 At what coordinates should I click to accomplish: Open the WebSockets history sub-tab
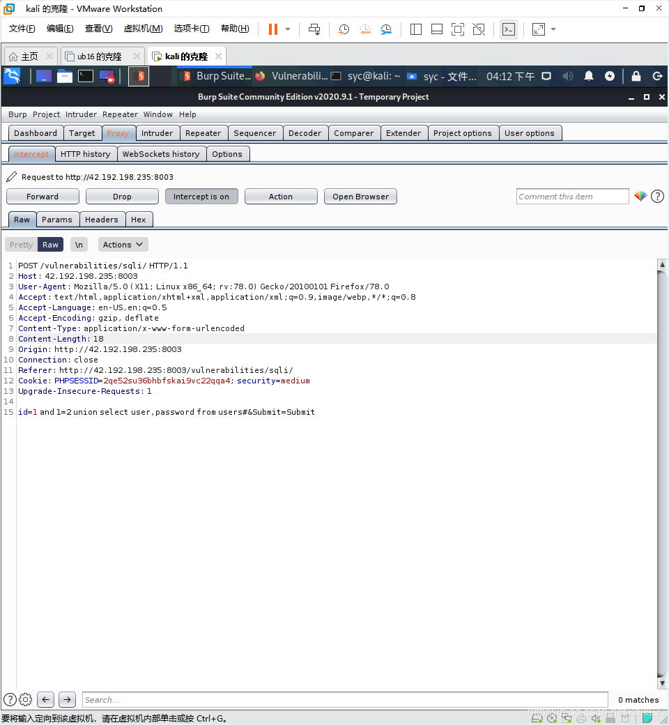coord(161,154)
